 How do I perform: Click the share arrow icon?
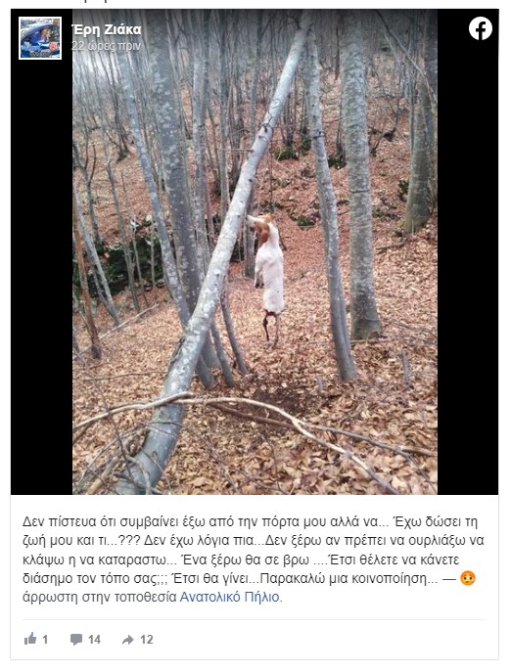pyautogui.click(x=127, y=640)
